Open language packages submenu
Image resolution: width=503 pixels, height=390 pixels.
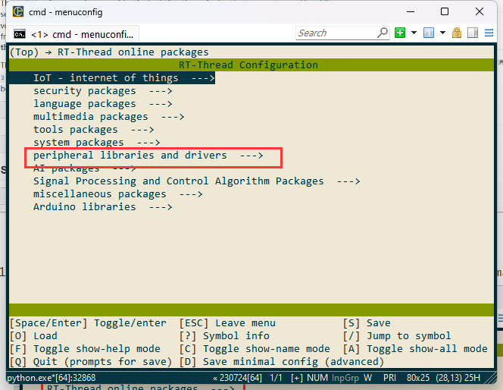tap(103, 104)
